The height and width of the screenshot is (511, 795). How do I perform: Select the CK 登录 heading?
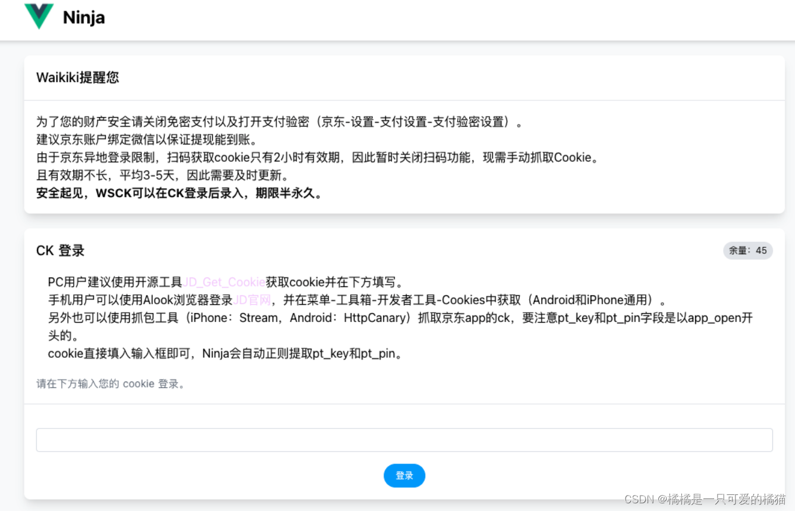[61, 251]
